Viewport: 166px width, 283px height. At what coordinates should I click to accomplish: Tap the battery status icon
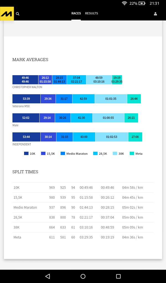coord(142,3)
